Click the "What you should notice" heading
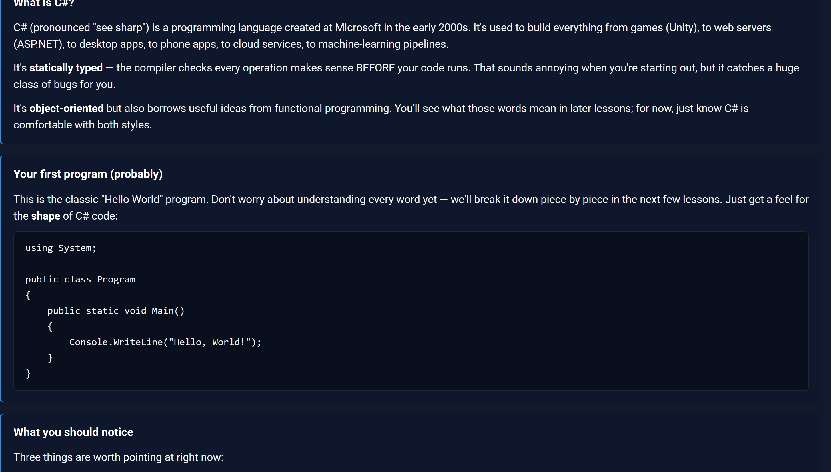 (x=73, y=432)
